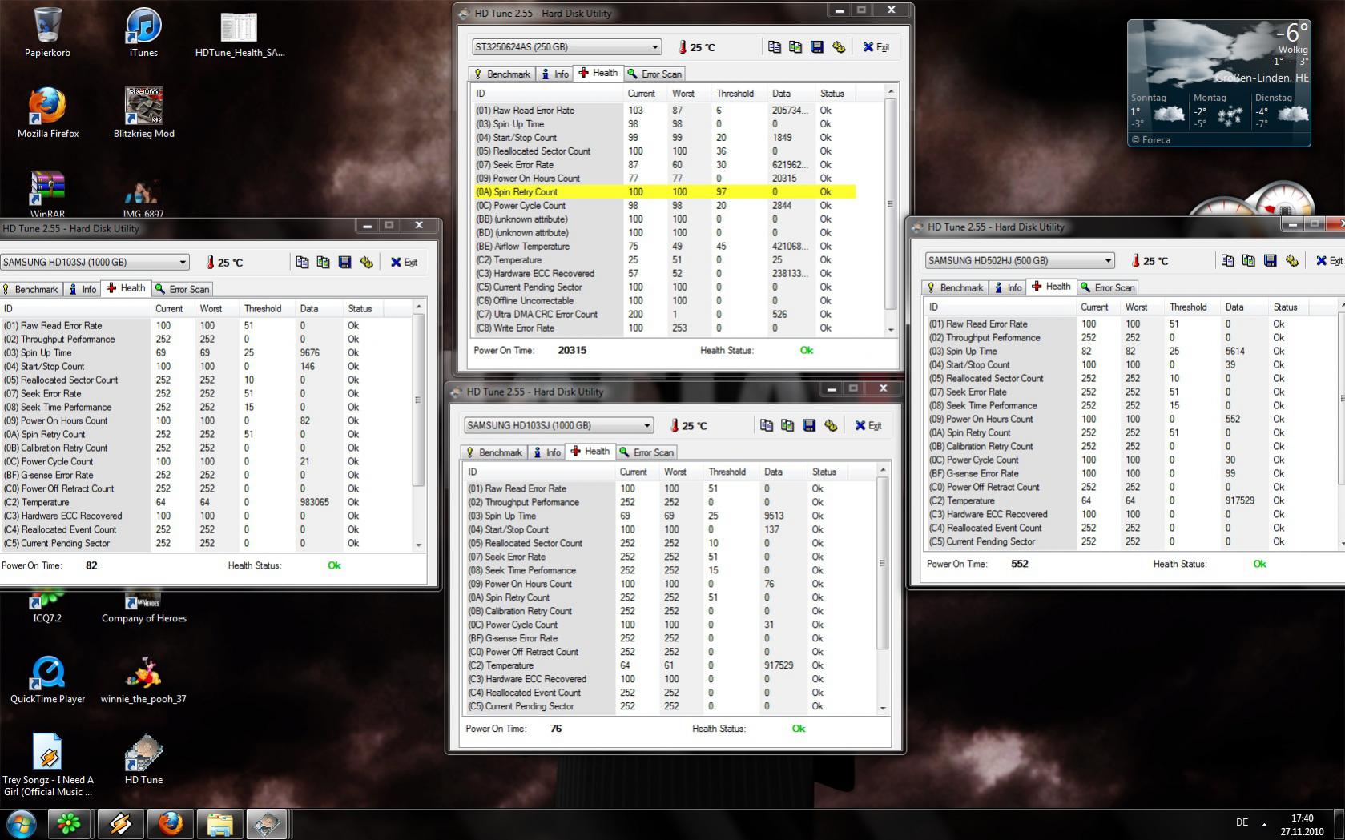Image resolution: width=1345 pixels, height=840 pixels.
Task: Copy screenshot icon in HD103SJ window with Power On 76
Action: (x=787, y=425)
